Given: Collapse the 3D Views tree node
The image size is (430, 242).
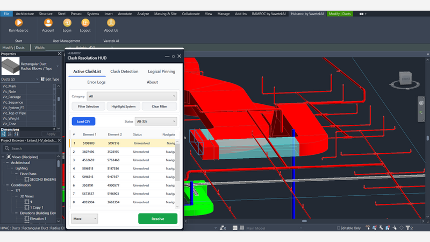Looking at the screenshot, I should (17, 196).
